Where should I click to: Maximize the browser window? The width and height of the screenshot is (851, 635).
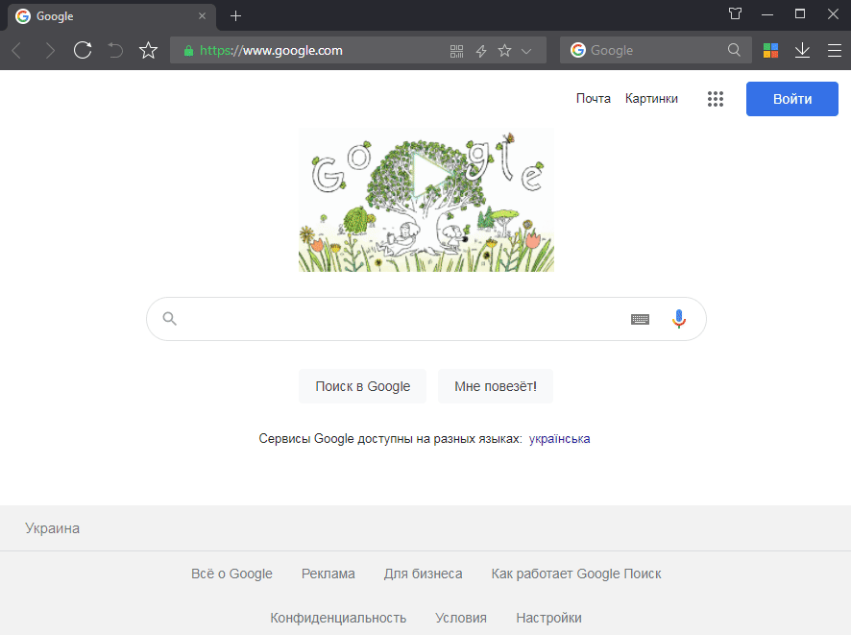click(800, 14)
